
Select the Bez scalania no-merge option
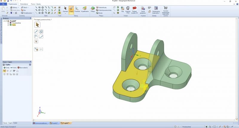tap(23, 67)
